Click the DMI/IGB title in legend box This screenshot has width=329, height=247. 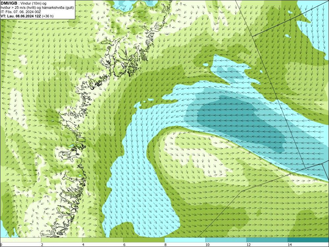[x=9, y=3]
